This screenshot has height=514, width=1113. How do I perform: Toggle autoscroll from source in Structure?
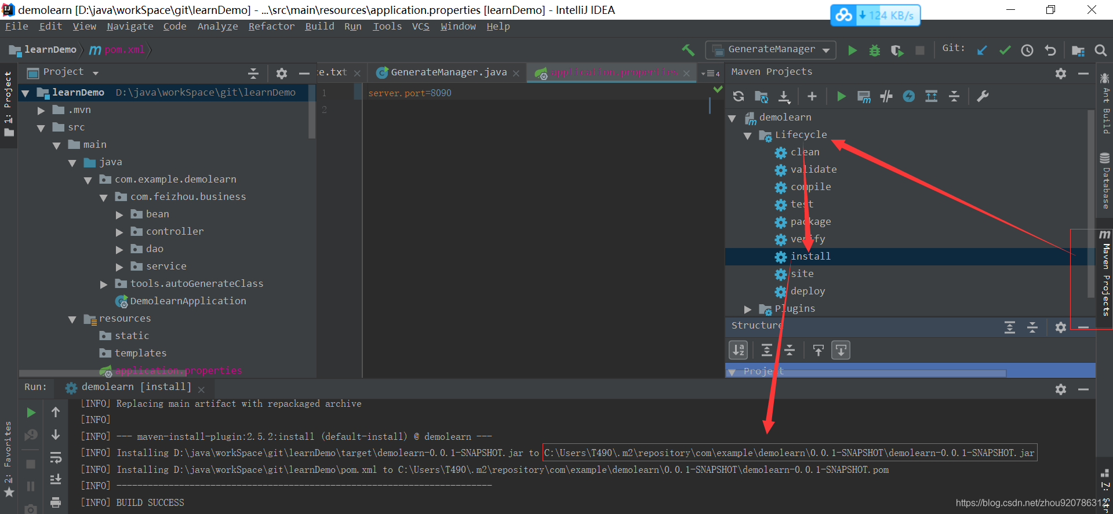pyautogui.click(x=841, y=350)
